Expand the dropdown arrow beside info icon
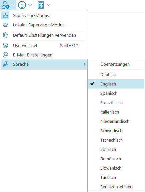The height and width of the screenshot is (192, 145). coord(30,5)
